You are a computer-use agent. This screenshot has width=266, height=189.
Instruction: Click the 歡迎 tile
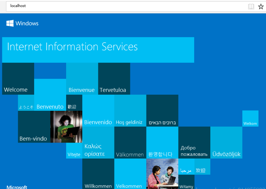pos(74,103)
